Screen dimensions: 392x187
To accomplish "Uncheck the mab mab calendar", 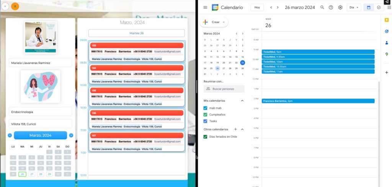I will point(206,108).
